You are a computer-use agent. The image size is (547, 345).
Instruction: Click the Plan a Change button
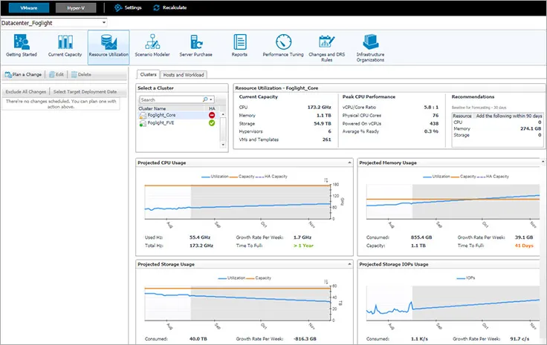(24, 74)
